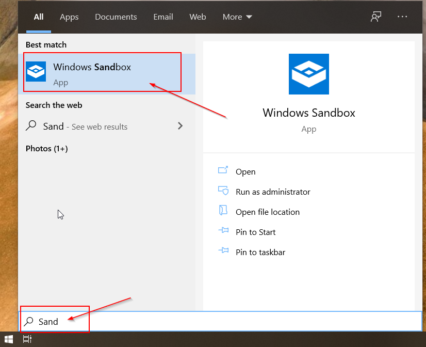Choose Open file location
The image size is (426, 347).
(268, 212)
